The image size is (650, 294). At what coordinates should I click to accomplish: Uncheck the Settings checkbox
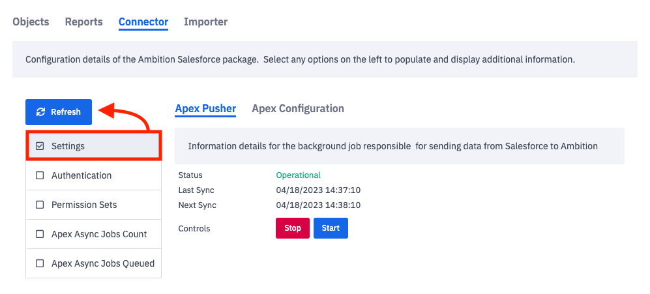pyautogui.click(x=40, y=146)
